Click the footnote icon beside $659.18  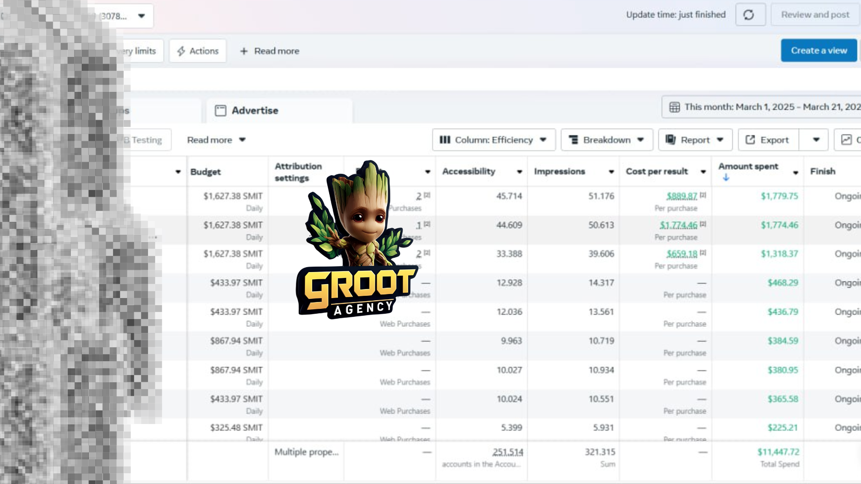pyautogui.click(x=703, y=253)
